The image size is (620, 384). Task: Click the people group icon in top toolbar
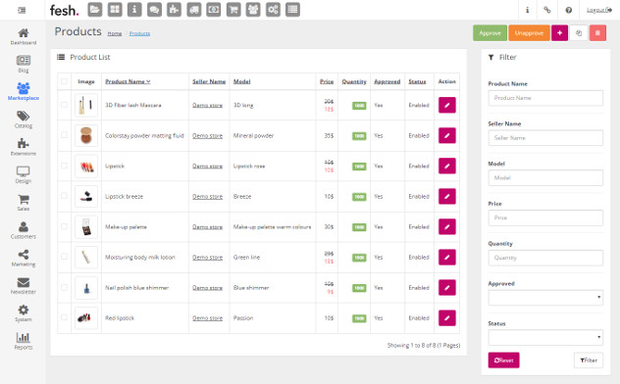pos(253,10)
